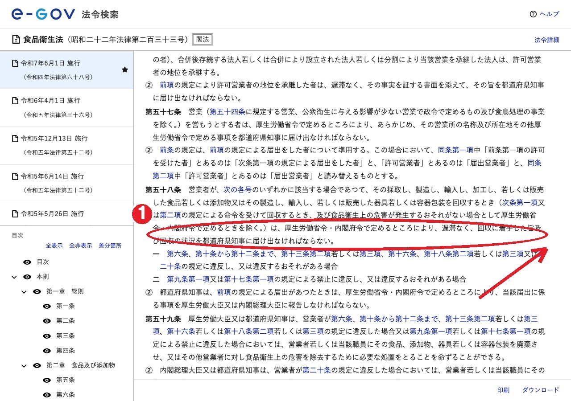Open 第一条 in the contents tree
This screenshot has width=571, height=401.
click(66, 306)
